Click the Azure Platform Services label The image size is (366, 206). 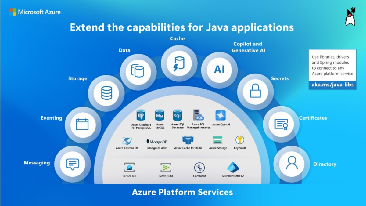point(182,192)
